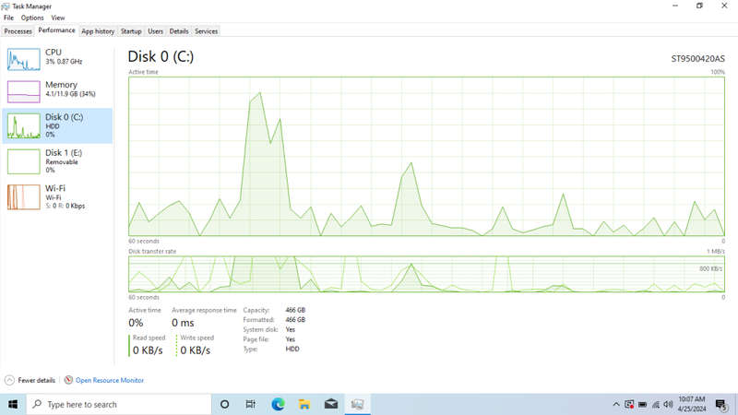Open Cortana circle icon on taskbar
The width and height of the screenshot is (738, 415).
coord(224,404)
